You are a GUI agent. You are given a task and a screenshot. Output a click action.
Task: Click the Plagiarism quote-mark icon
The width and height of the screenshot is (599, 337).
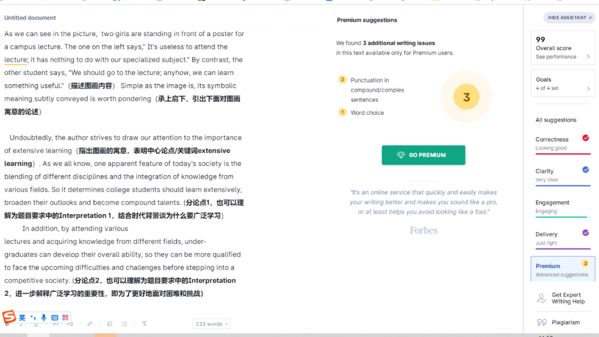click(x=542, y=323)
